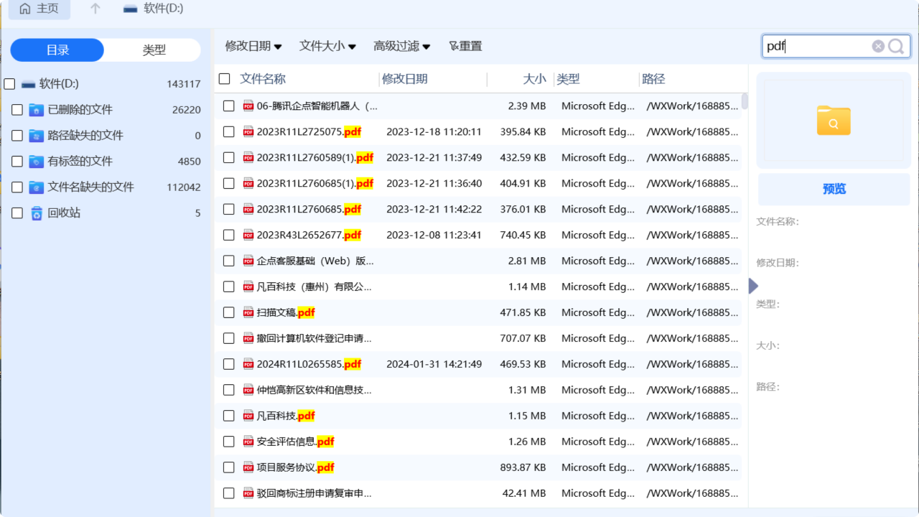Viewport: 919px width, 517px height.
Task: Switch to the 类型 tab
Action: point(152,50)
